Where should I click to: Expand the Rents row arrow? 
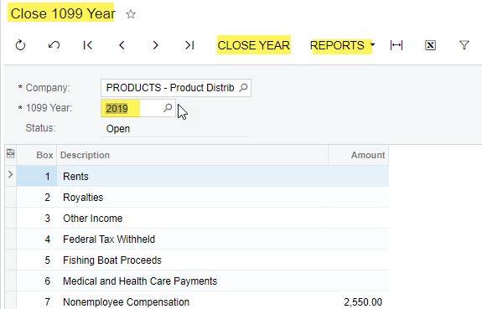pos(10,174)
